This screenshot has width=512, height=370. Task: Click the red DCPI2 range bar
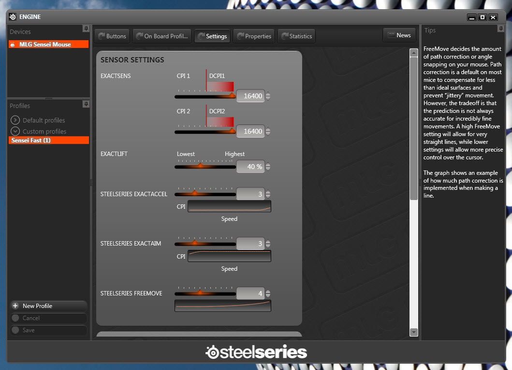click(220, 122)
